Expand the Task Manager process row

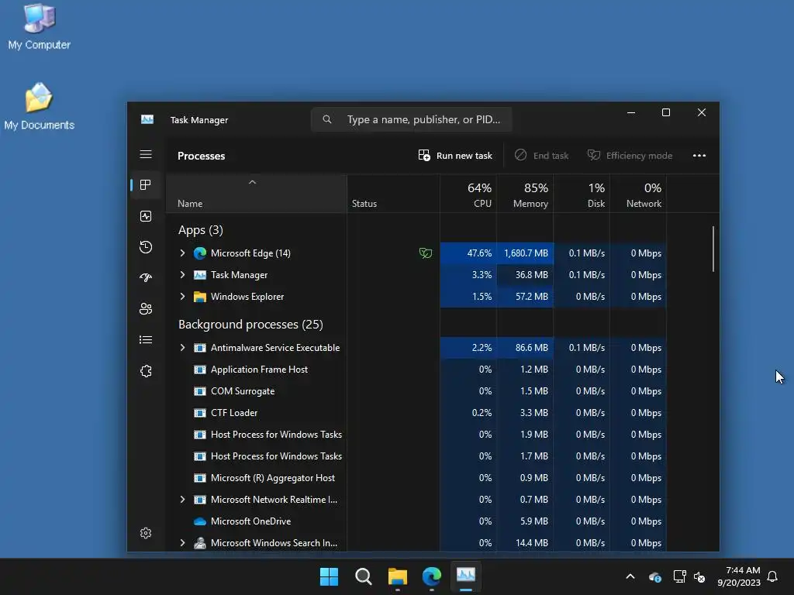pos(182,275)
